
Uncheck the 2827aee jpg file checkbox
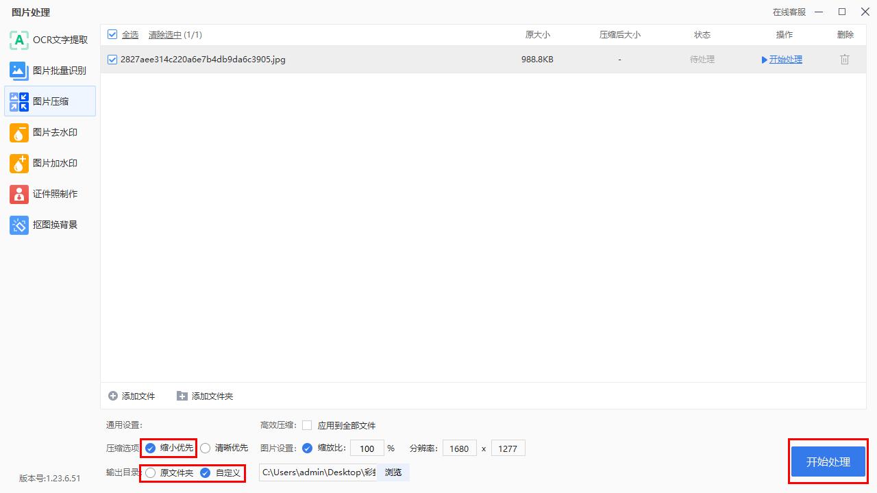point(112,59)
